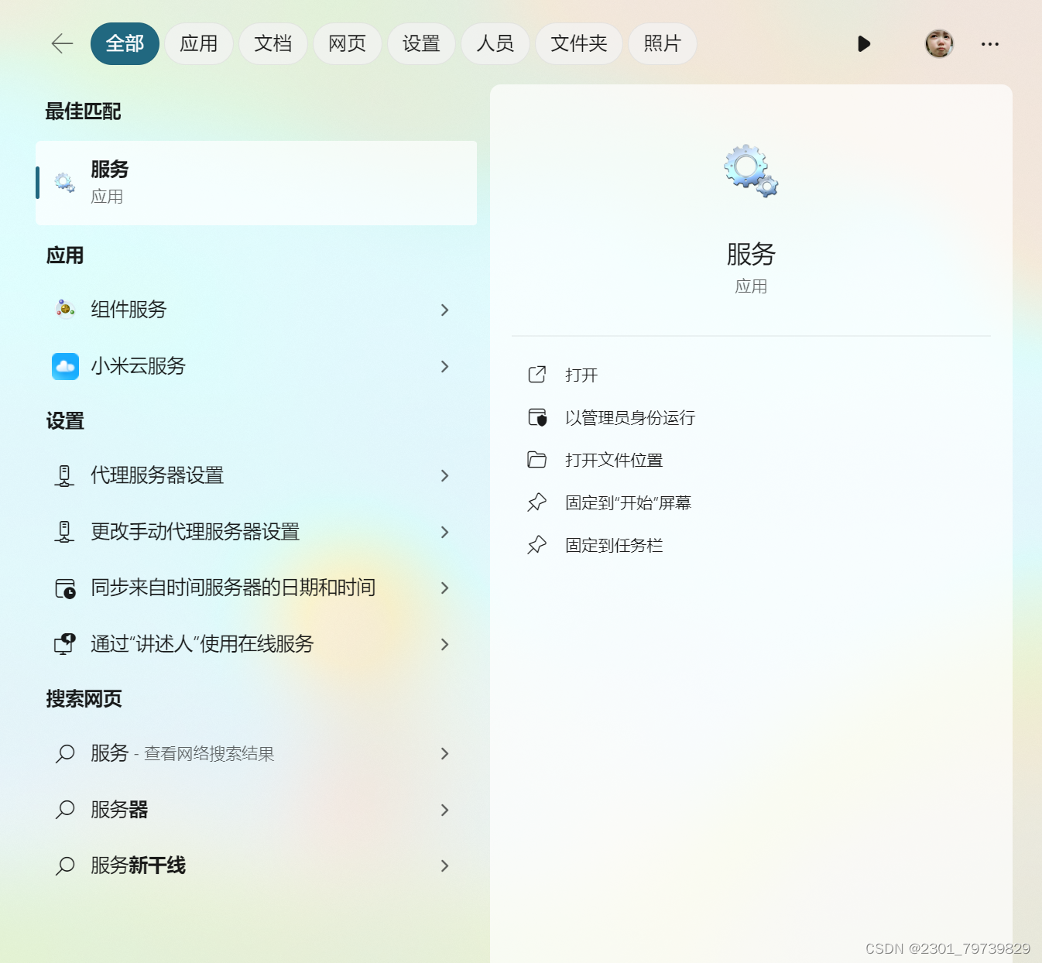Viewport: 1042px width, 963px height.
Task: Open the three-dot more options menu
Action: [x=990, y=44]
